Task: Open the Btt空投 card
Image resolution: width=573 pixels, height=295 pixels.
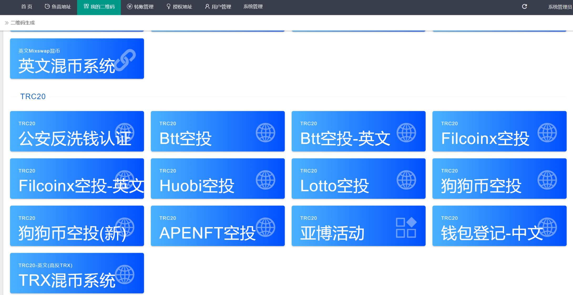Action: [x=218, y=131]
